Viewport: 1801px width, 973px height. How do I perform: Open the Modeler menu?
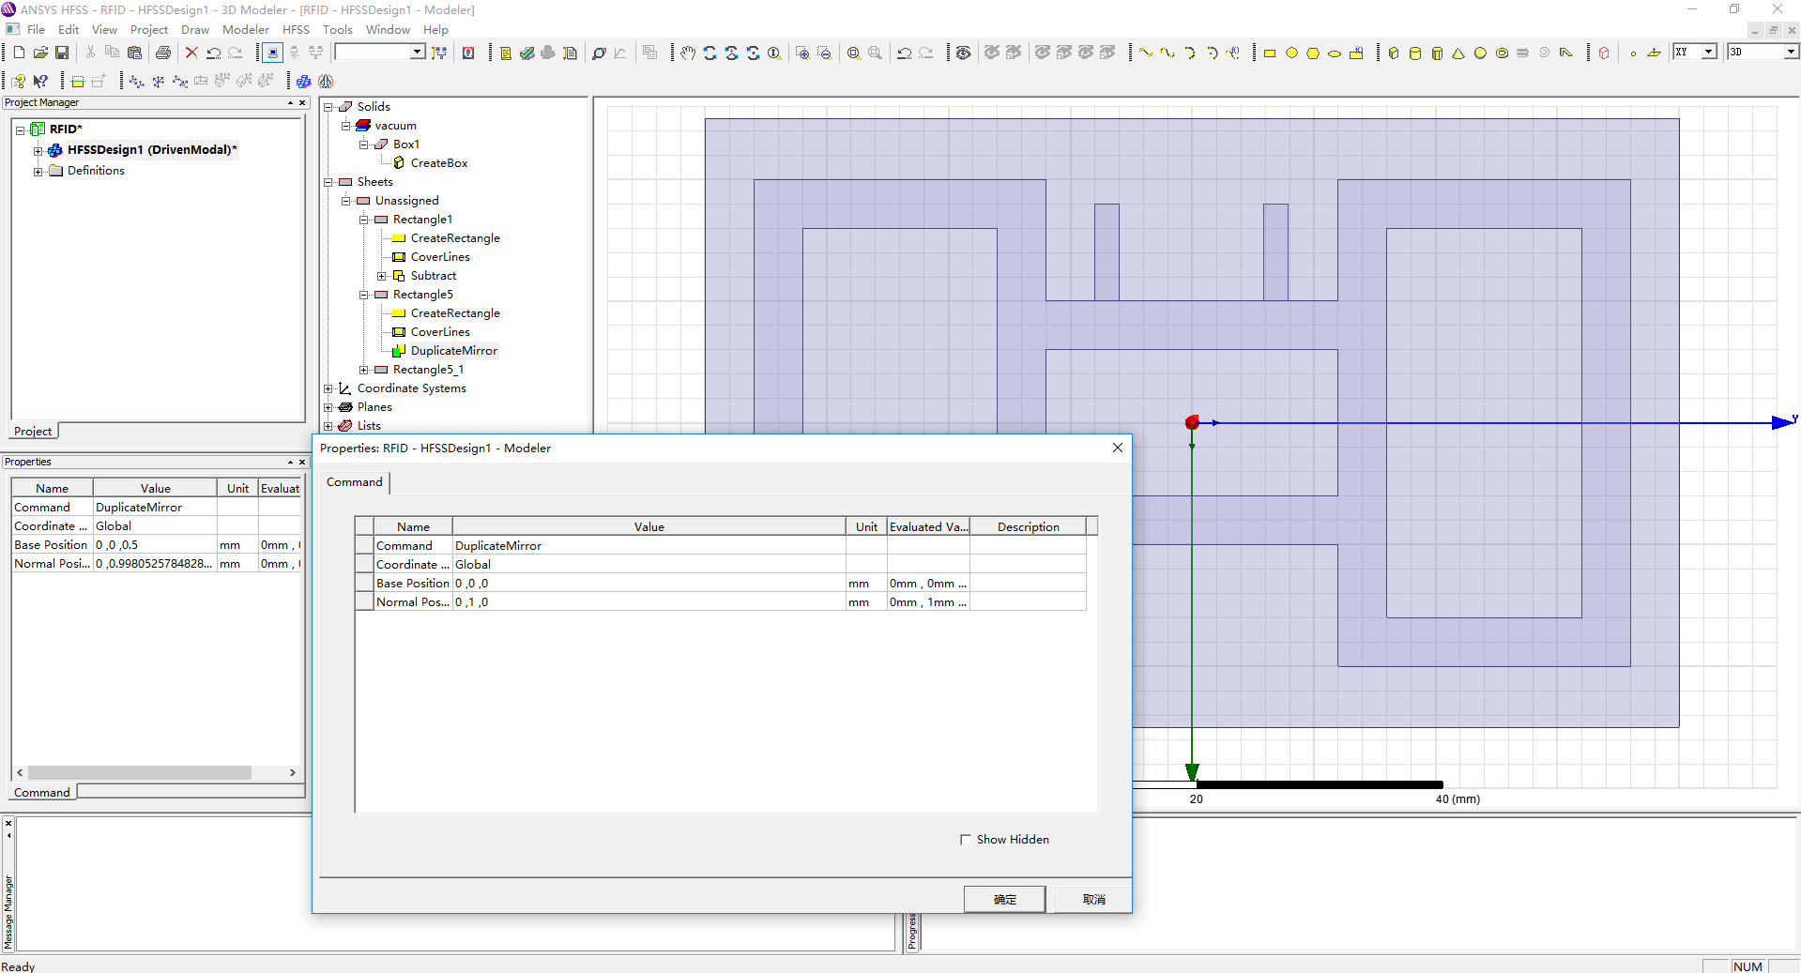click(245, 30)
